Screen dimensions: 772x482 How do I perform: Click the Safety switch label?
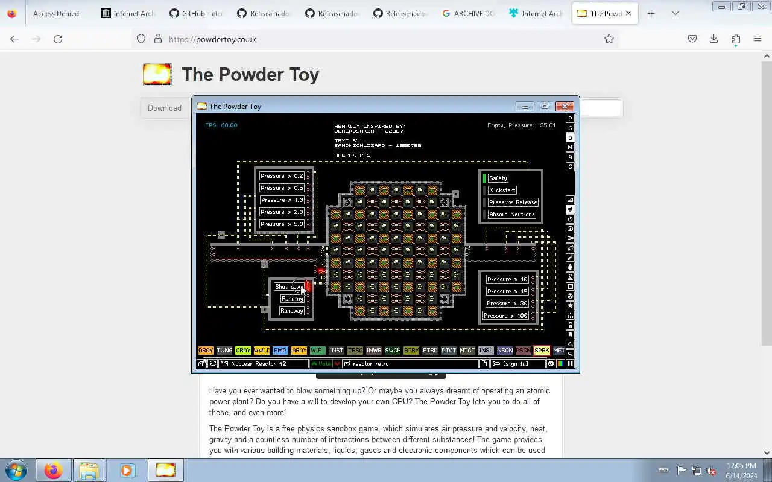498,178
